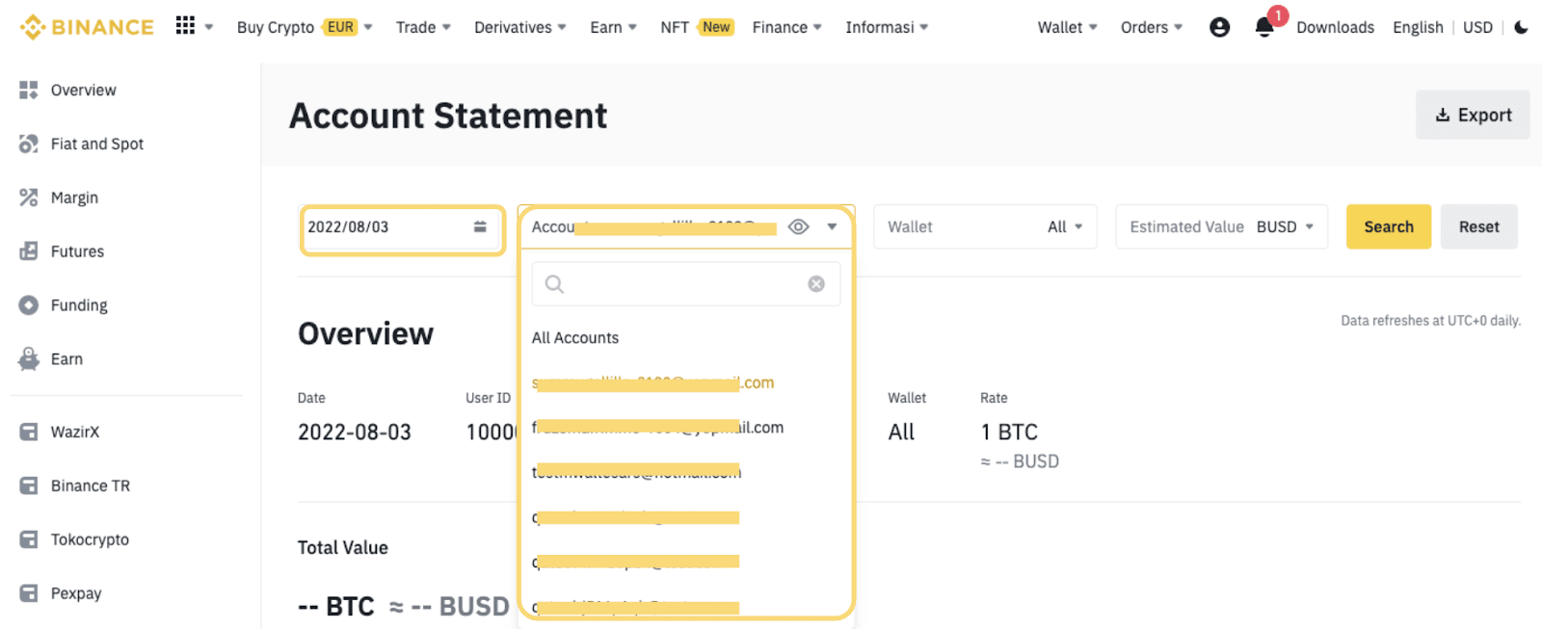1542x629 pixels.
Task: Toggle account email visibility eye icon
Action: tap(798, 227)
